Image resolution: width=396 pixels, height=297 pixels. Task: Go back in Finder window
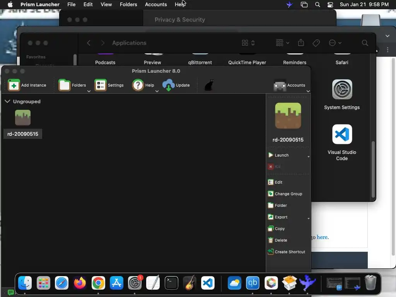89,43
